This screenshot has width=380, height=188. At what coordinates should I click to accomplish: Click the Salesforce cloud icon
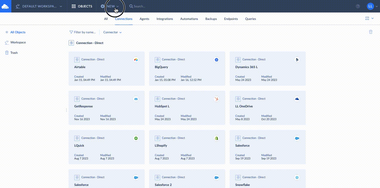(297, 138)
